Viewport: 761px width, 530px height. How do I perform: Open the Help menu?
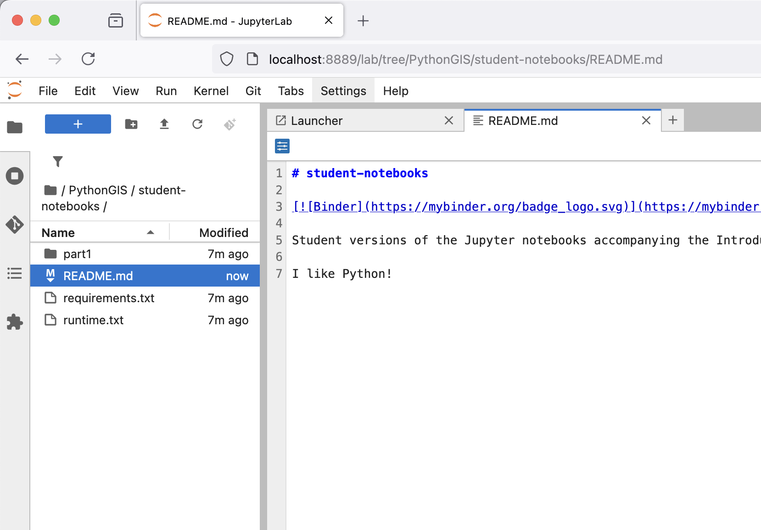[x=396, y=91]
